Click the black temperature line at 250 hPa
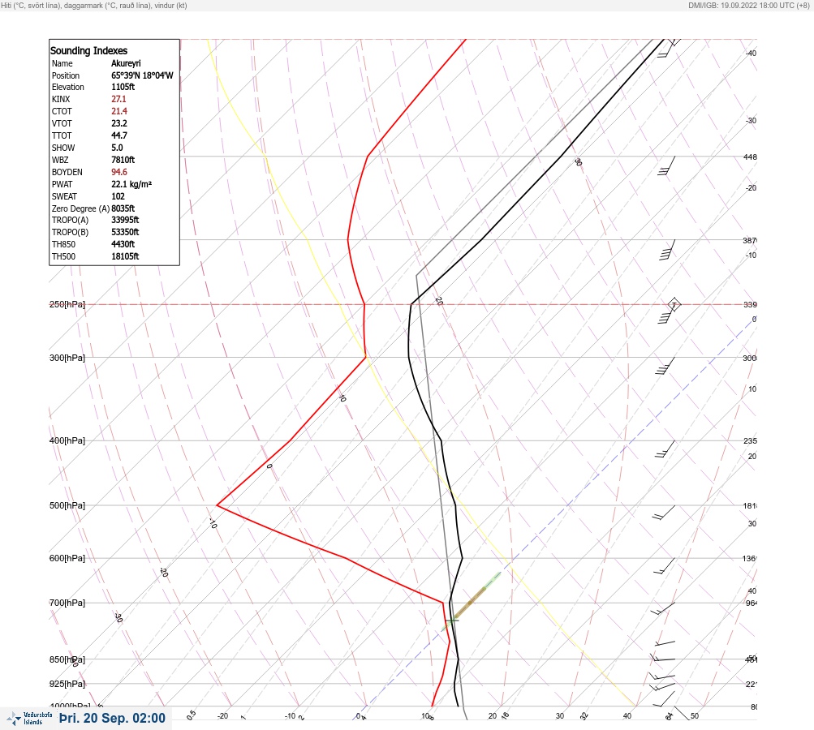Image resolution: width=814 pixels, height=730 pixels. [x=411, y=304]
